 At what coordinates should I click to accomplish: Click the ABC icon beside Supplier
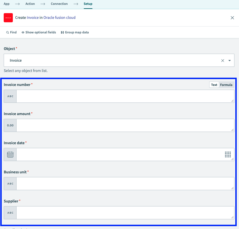point(10,213)
